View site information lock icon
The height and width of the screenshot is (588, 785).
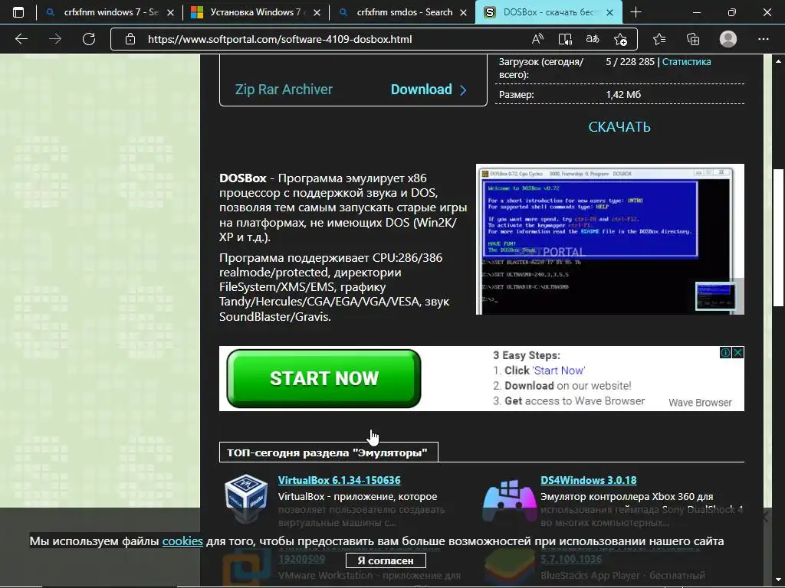(x=130, y=39)
